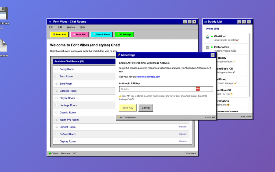This screenshot has width=275, height=172.
Task: Click the AI Settings toolbar button
Action: click(124, 34)
